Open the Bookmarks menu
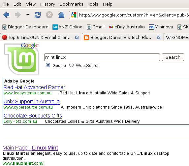 point(72,4)
